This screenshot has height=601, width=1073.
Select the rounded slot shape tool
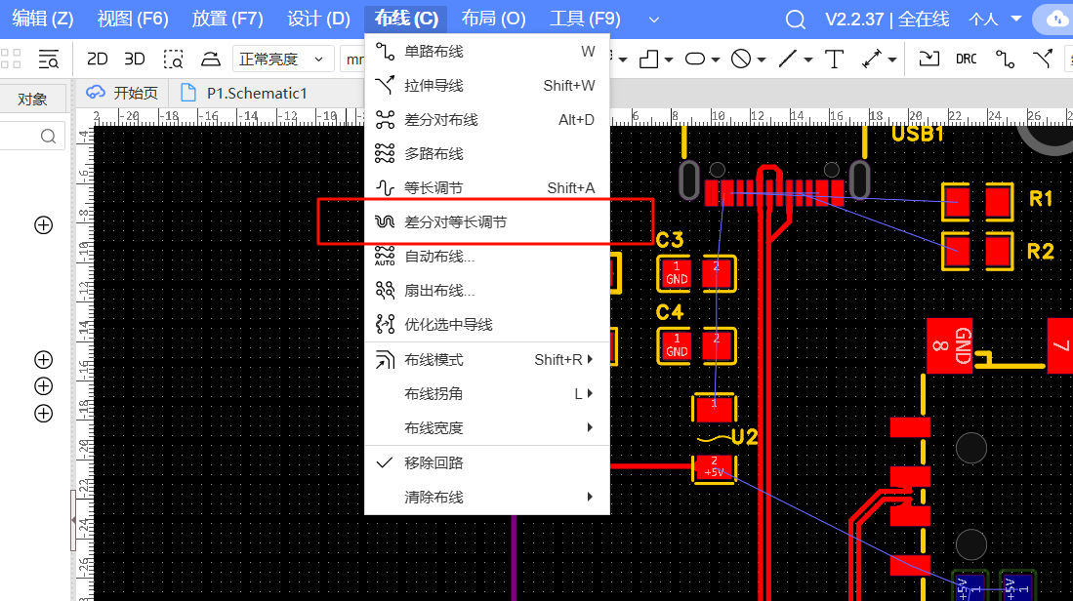point(695,60)
